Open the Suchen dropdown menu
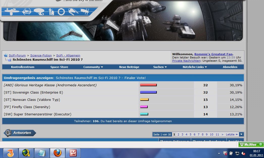Screen dimensions: 264x158 (160, 67)
